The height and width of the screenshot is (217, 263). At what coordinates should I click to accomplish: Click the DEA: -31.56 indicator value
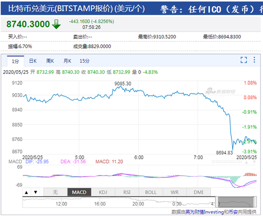73,162
